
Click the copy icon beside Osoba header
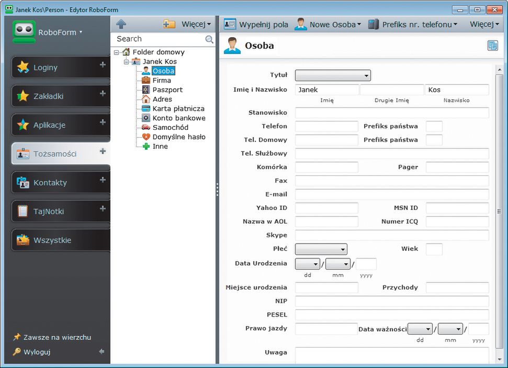492,46
